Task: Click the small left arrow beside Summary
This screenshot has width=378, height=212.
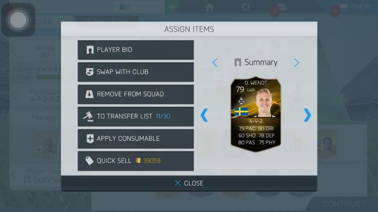Action: point(215,63)
